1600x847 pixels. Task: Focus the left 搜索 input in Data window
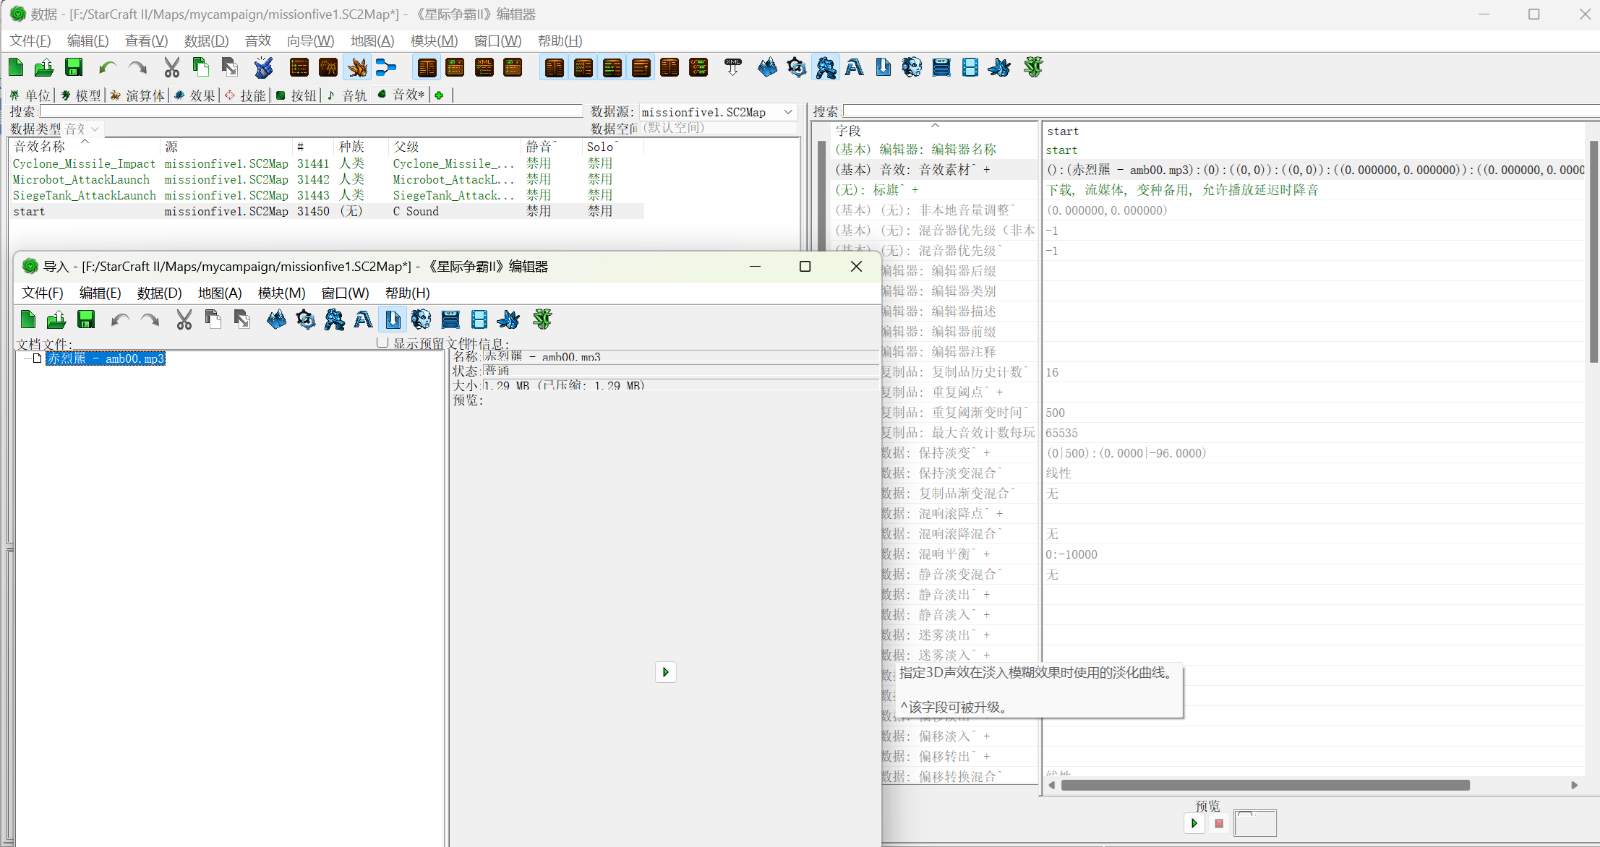tap(311, 111)
